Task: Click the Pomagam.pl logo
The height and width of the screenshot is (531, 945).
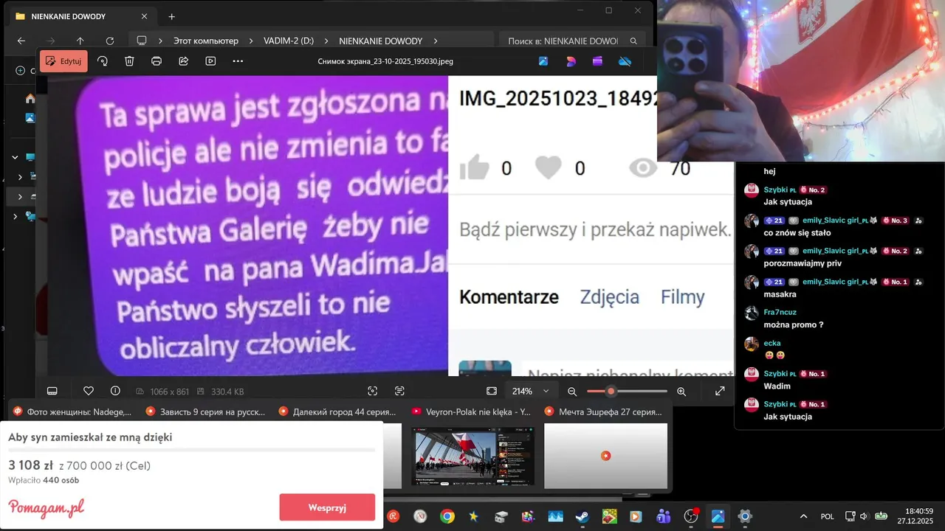Action: 46,508
